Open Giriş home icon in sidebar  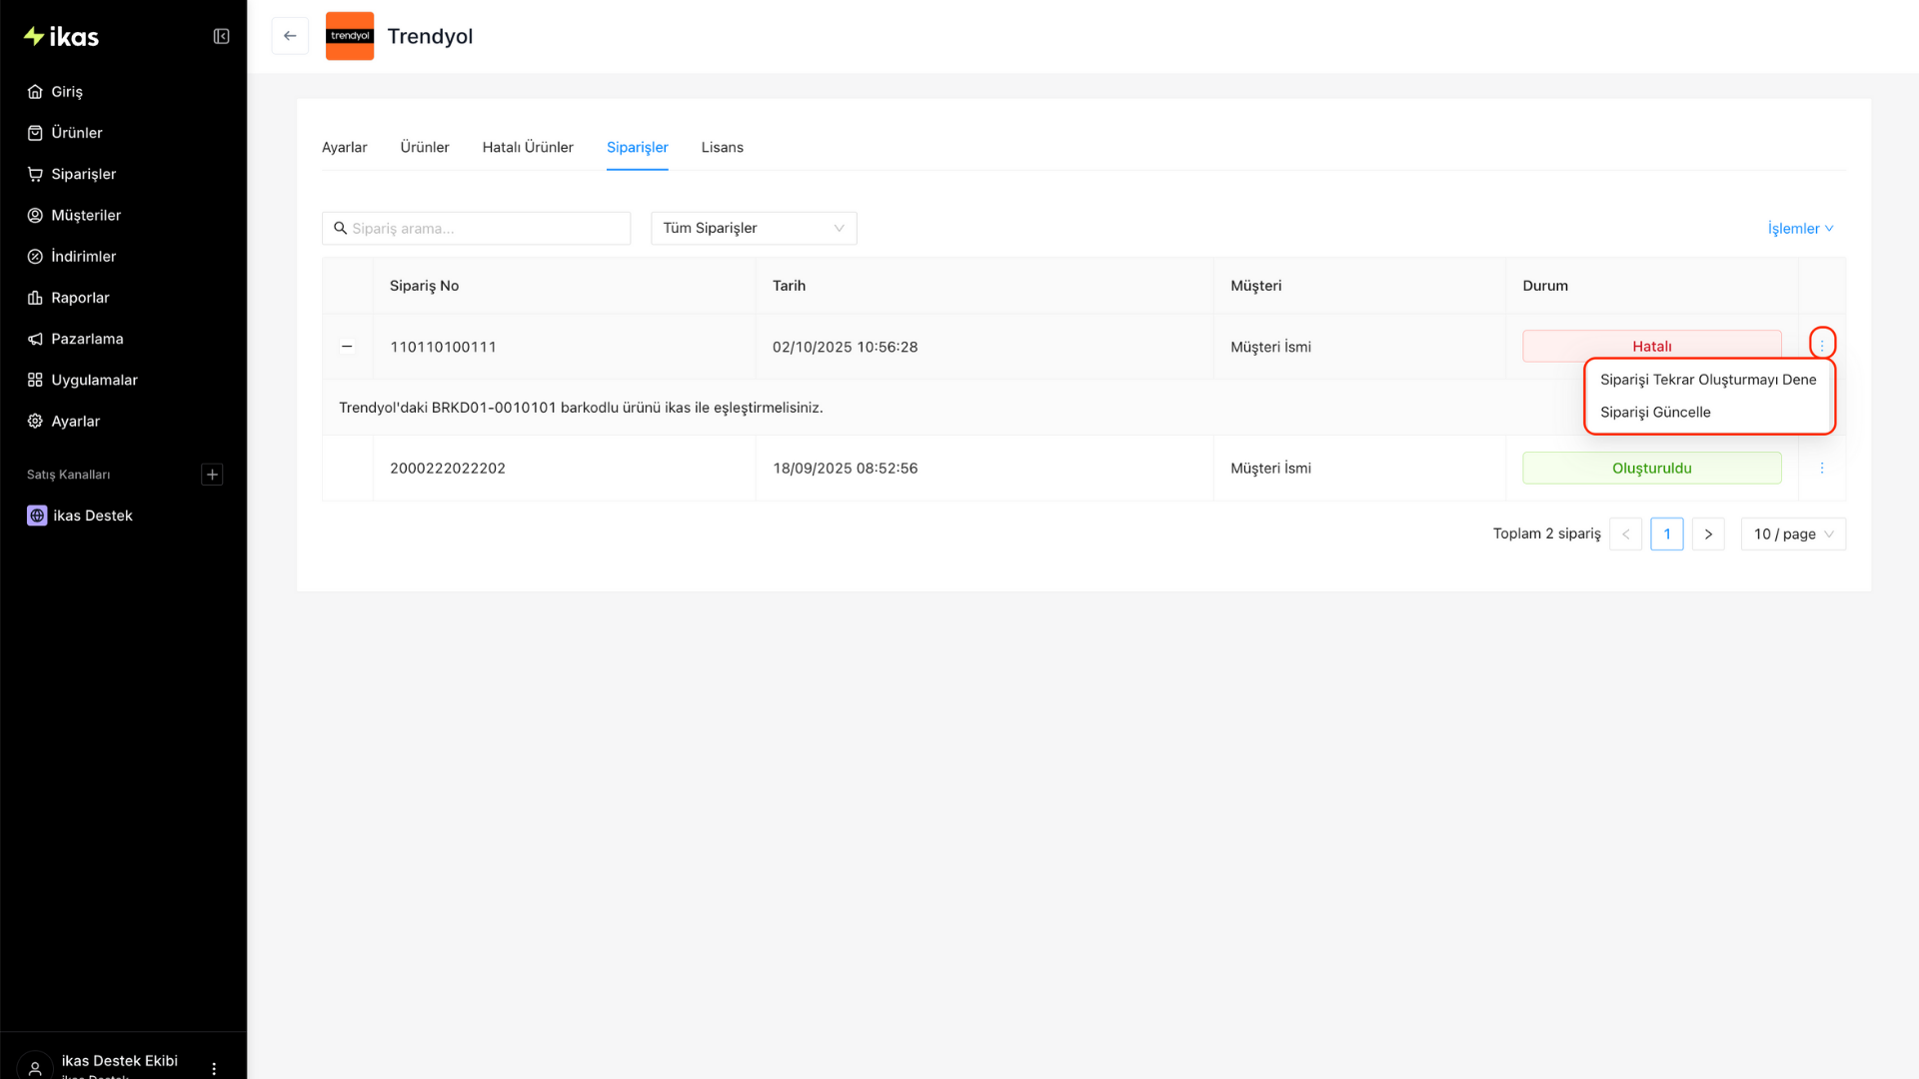tap(35, 92)
